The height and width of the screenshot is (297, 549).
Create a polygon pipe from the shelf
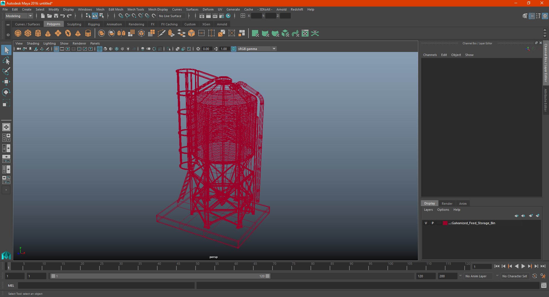click(88, 33)
